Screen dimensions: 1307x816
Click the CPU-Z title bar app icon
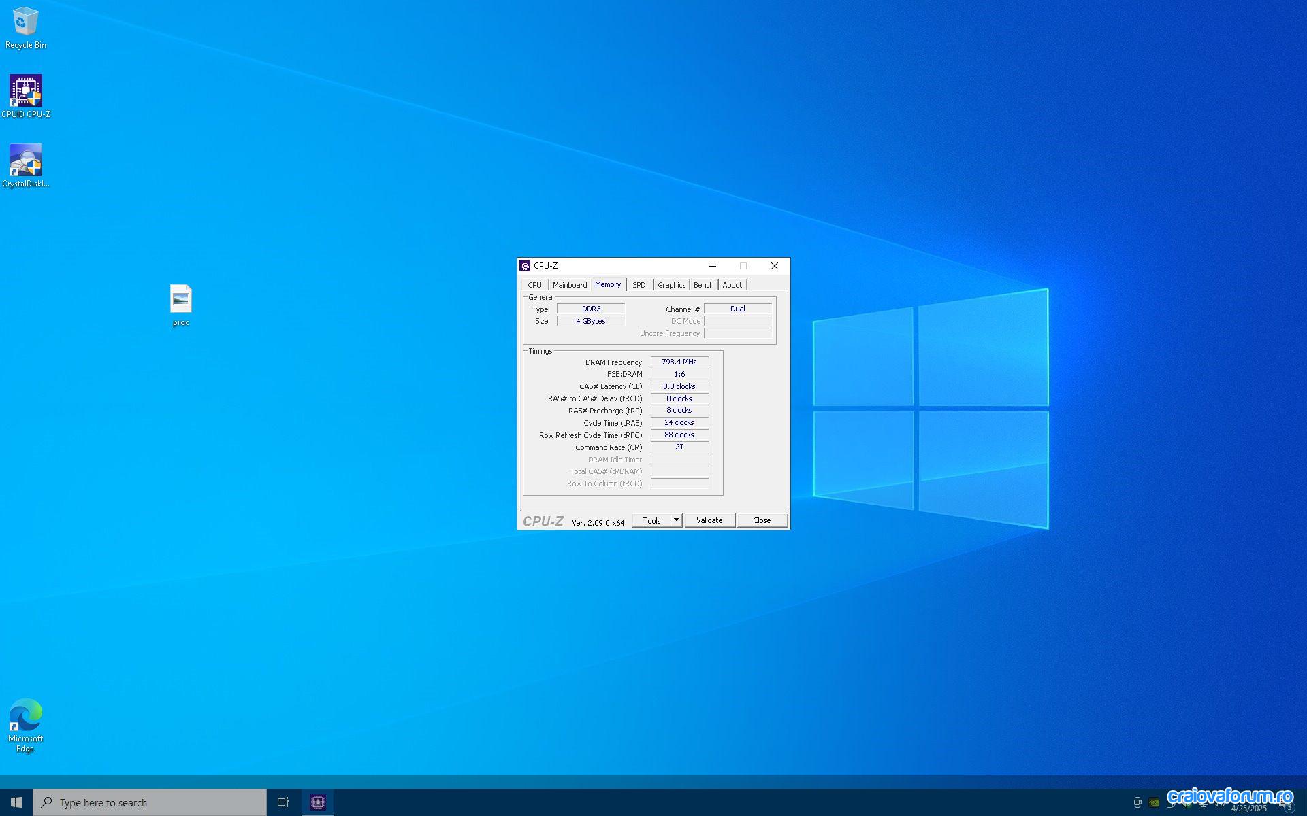coord(525,266)
